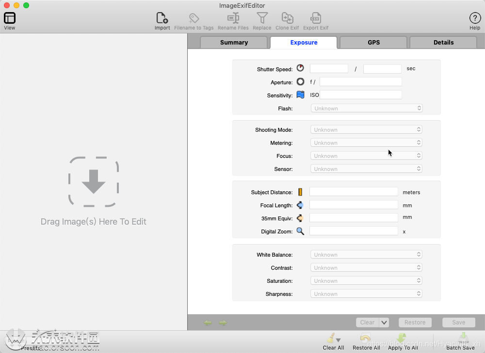Click the Subject Distance ruler icon
This screenshot has width=485, height=353.
300,192
